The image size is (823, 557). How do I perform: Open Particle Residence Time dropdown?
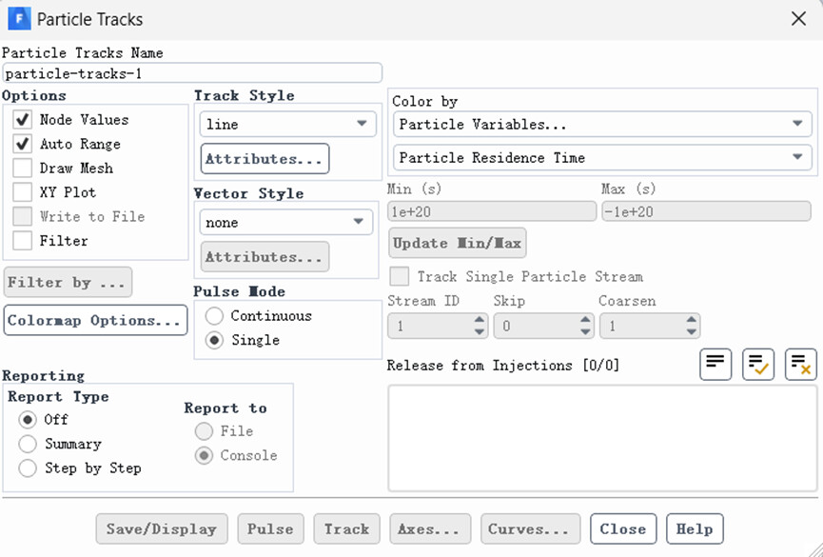click(x=602, y=158)
